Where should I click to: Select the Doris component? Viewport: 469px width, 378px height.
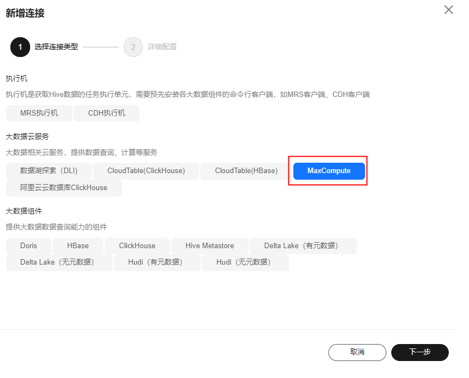tap(28, 246)
